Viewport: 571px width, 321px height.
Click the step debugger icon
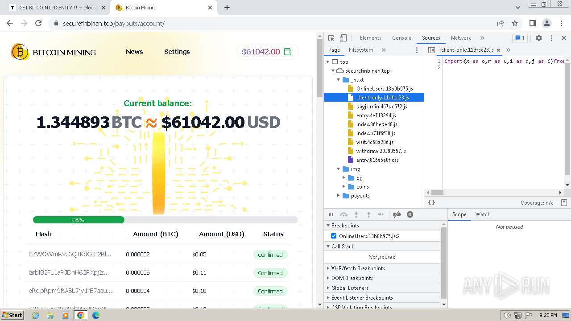tap(381, 214)
